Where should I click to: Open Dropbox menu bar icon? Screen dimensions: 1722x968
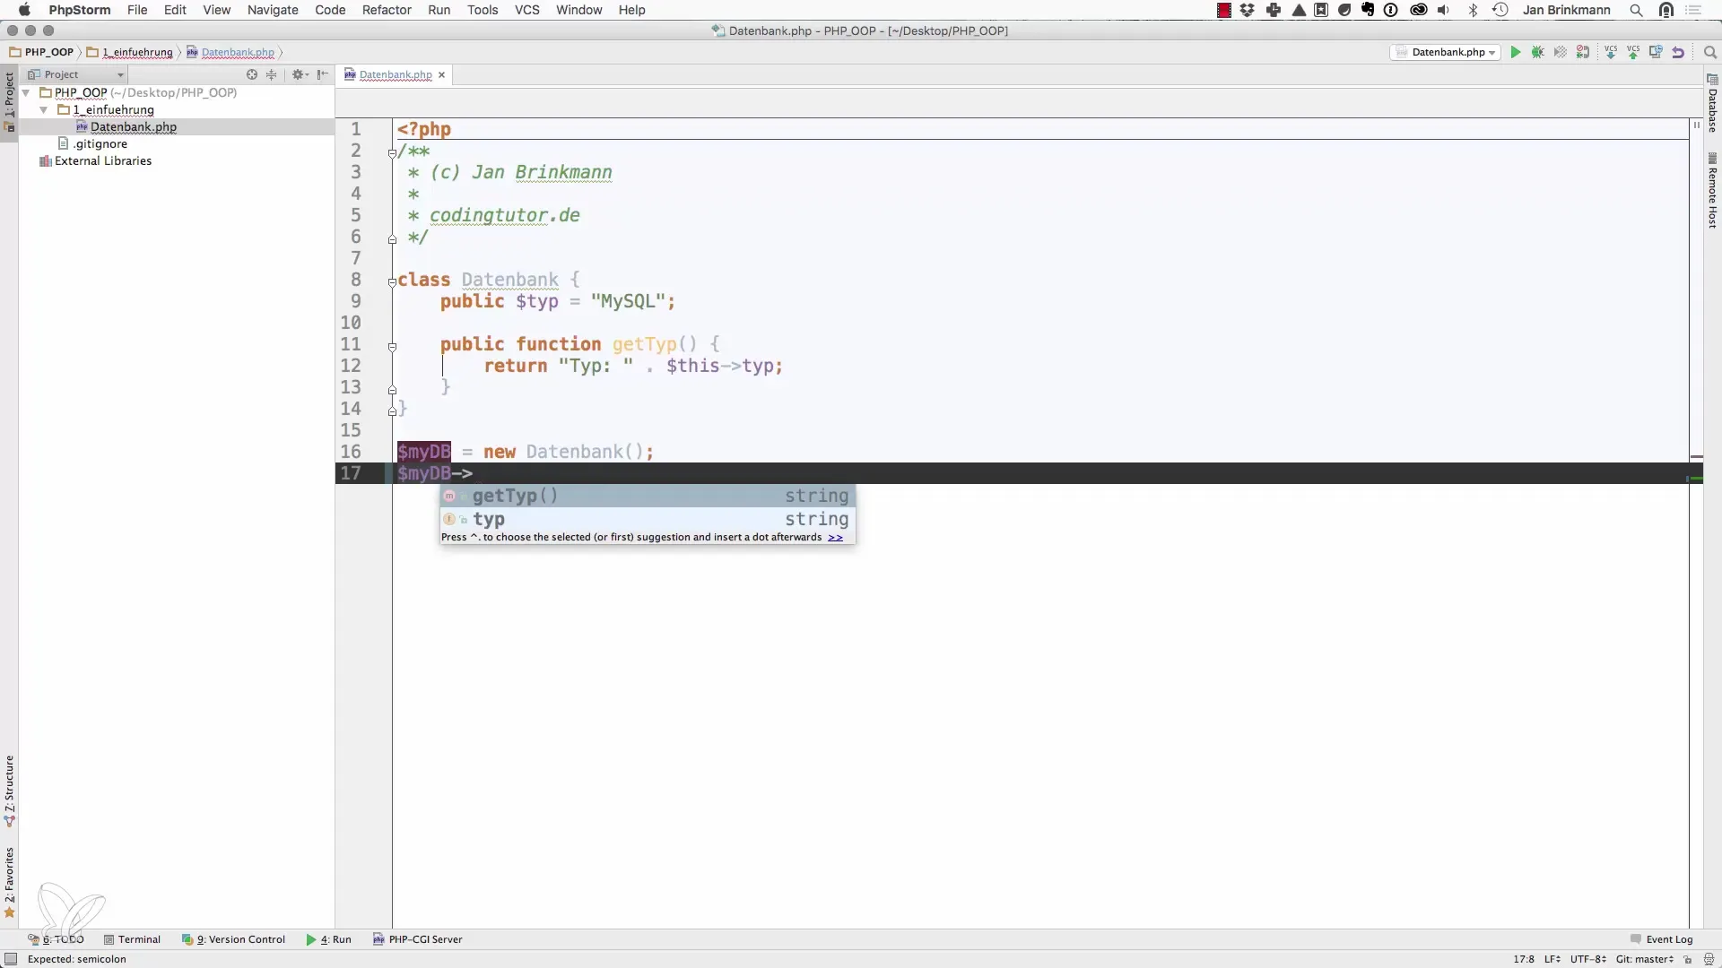point(1248,10)
